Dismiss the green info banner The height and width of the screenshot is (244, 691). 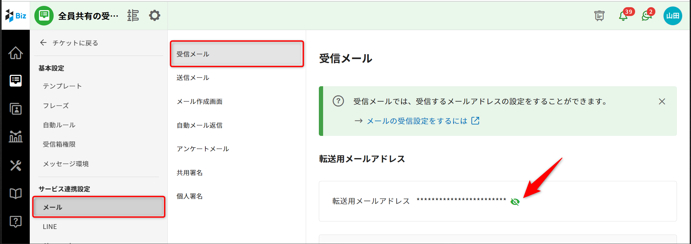coord(662,102)
